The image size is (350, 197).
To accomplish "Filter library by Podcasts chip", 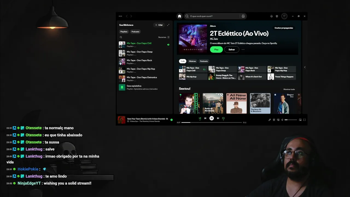I will (135, 31).
